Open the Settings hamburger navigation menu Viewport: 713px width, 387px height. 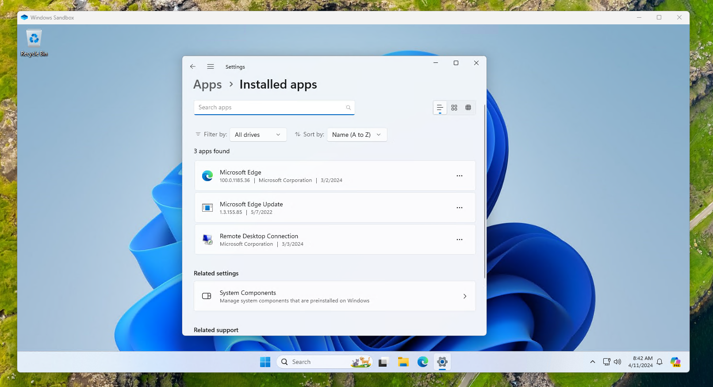point(211,66)
